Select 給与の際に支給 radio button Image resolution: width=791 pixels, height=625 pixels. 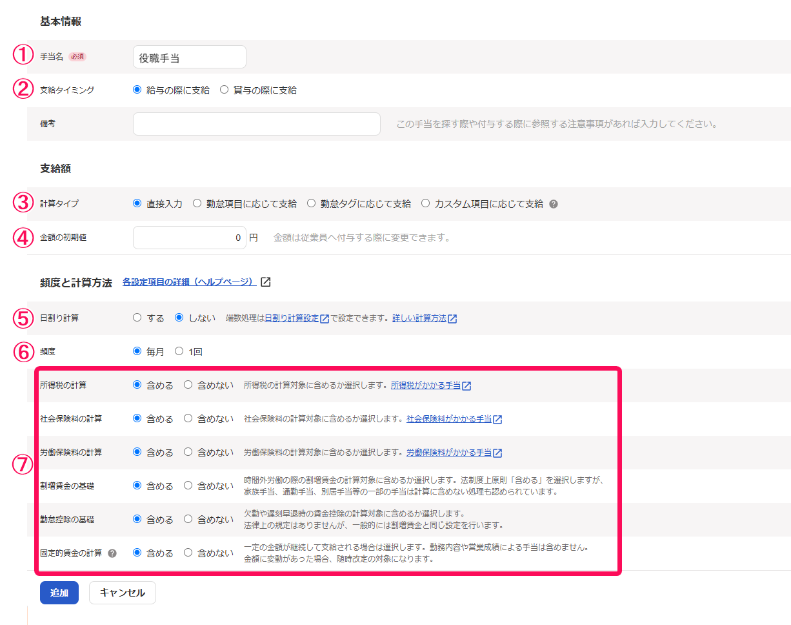click(137, 90)
